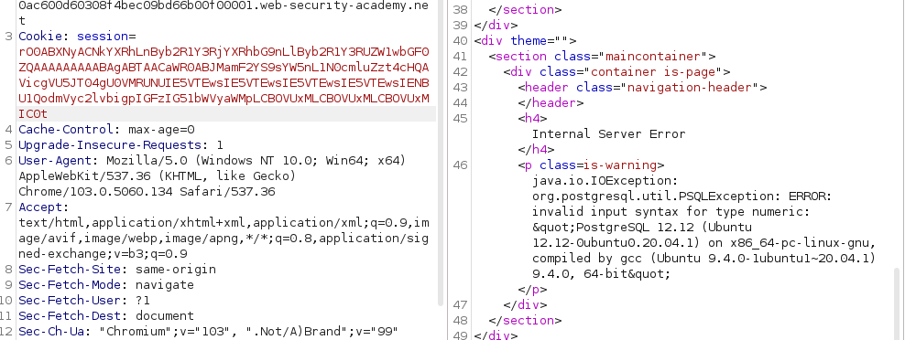The height and width of the screenshot is (340, 905).
Task: Click "Mozilla/5.0 (Windows NT 10.0; Win64; x64)" text
Action: pos(256,161)
